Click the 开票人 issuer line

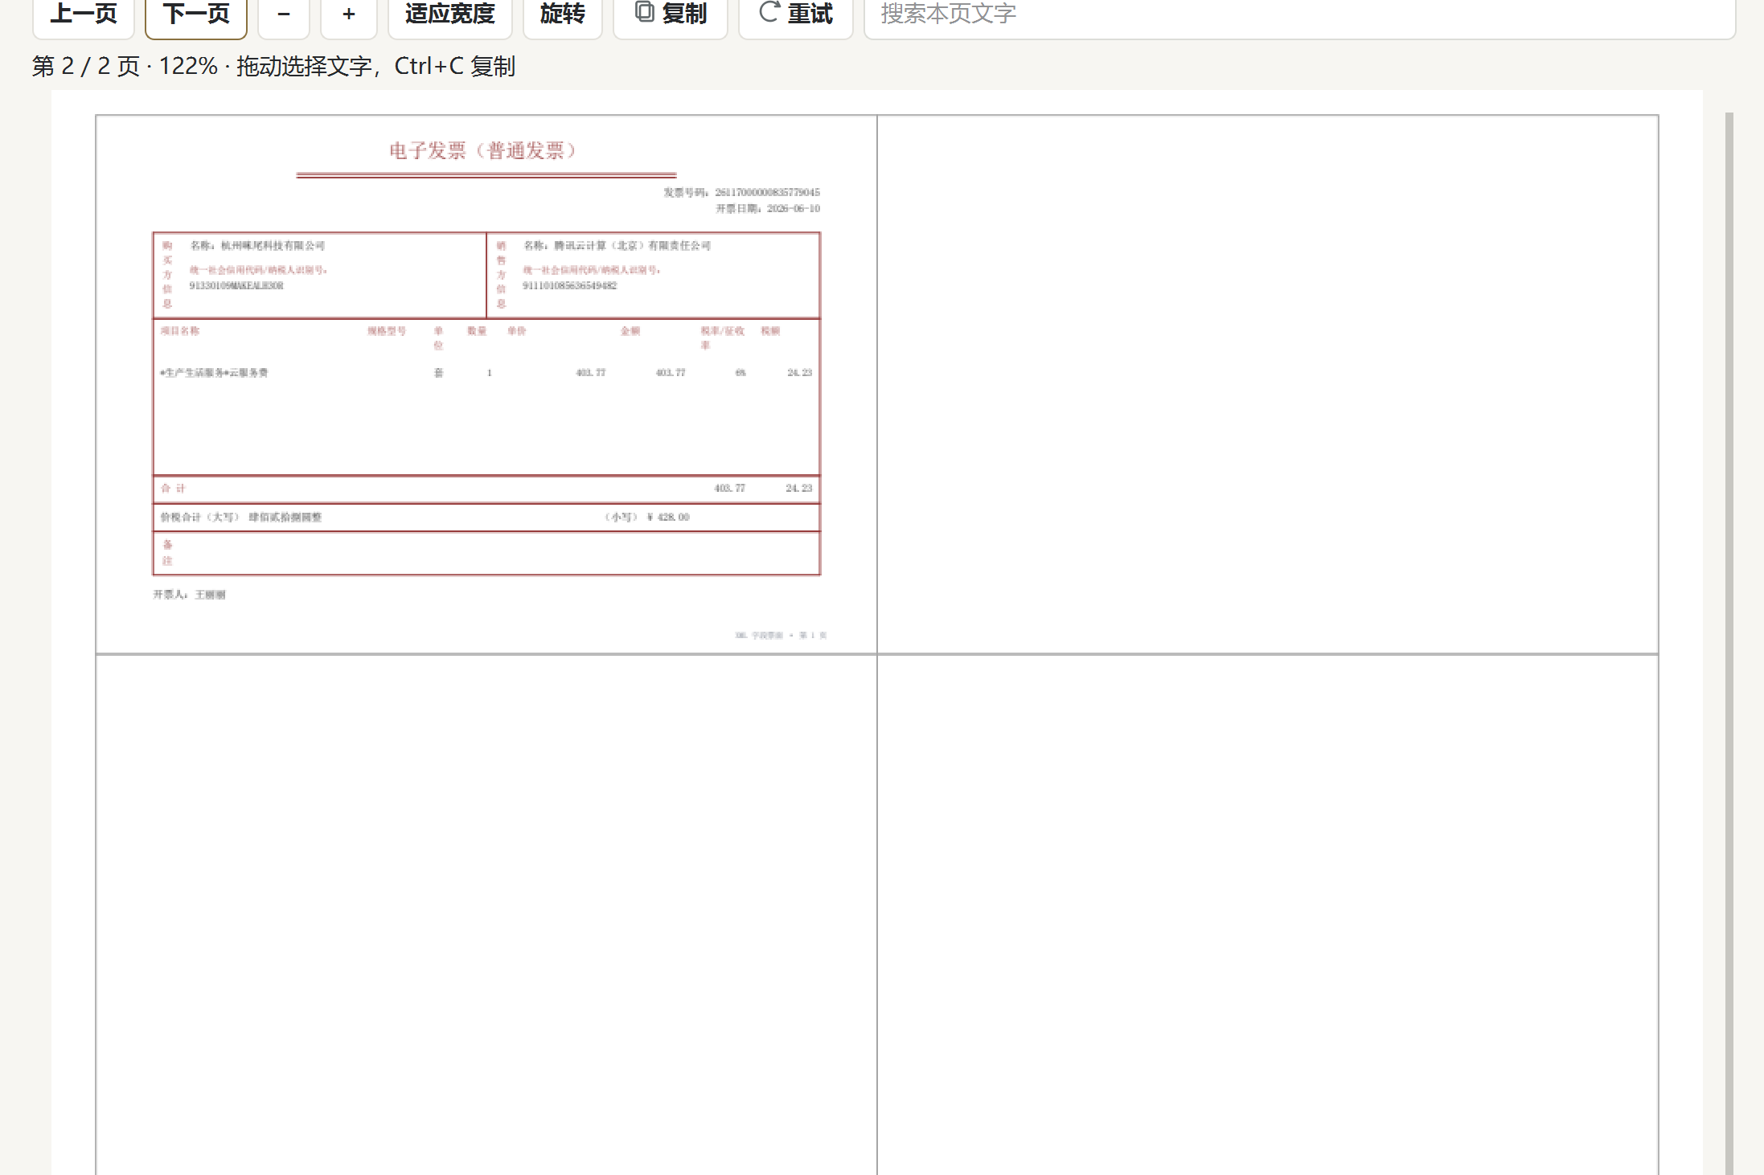189,595
